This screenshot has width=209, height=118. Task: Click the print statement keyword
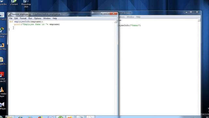tap(17, 24)
